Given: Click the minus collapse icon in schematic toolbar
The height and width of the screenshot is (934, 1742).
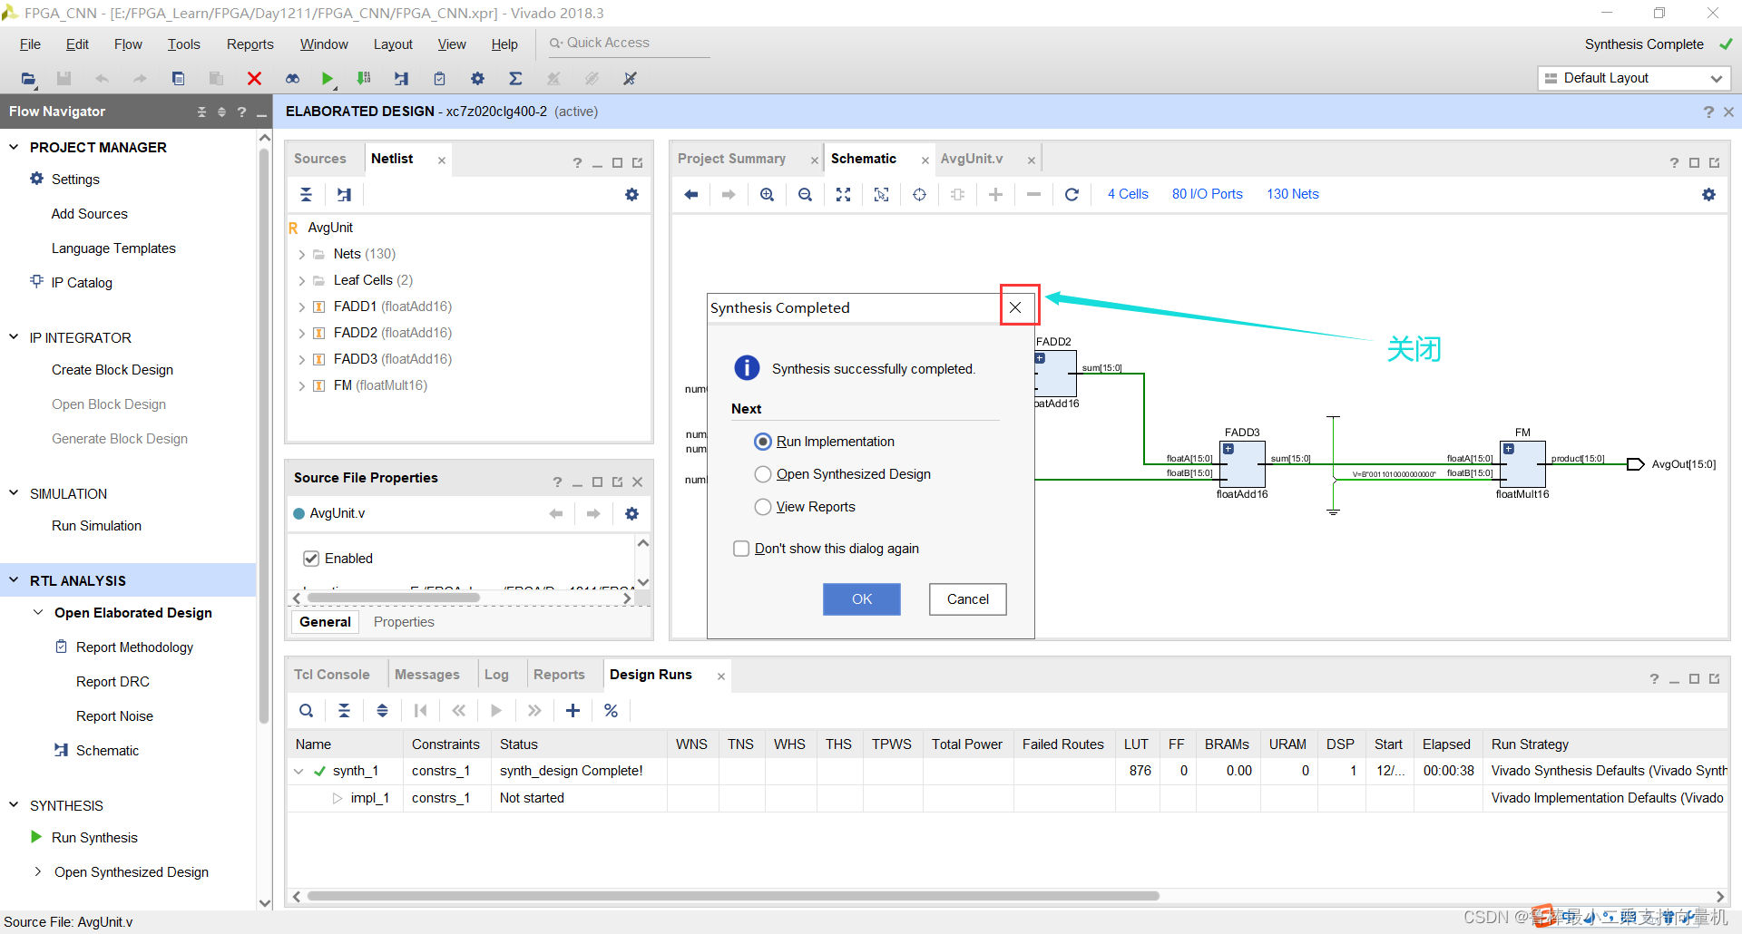Looking at the screenshot, I should pyautogui.click(x=1033, y=194).
